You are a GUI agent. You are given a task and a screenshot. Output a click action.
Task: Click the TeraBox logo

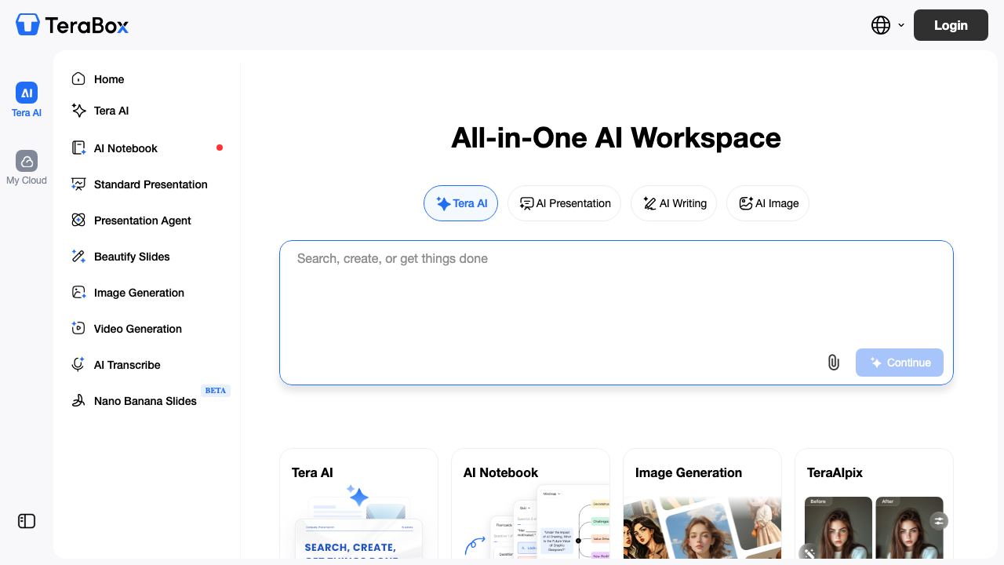coord(72,25)
